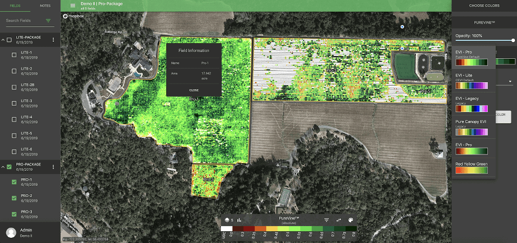This screenshot has width=517, height=243.
Task: Select EVI - Lite color scheme option
Action: 473,81
